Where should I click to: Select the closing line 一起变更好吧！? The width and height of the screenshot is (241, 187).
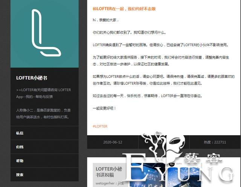tap(104, 108)
